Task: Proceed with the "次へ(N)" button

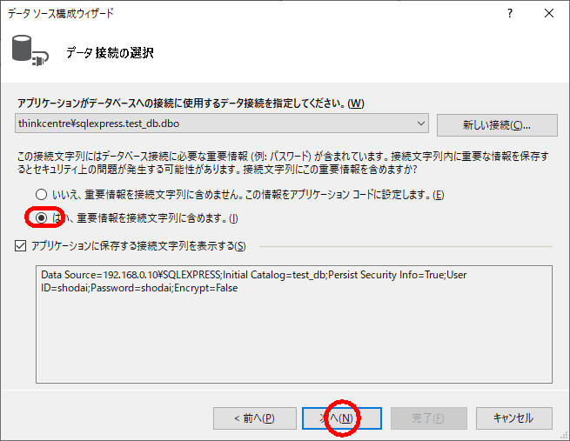Action: [x=342, y=418]
